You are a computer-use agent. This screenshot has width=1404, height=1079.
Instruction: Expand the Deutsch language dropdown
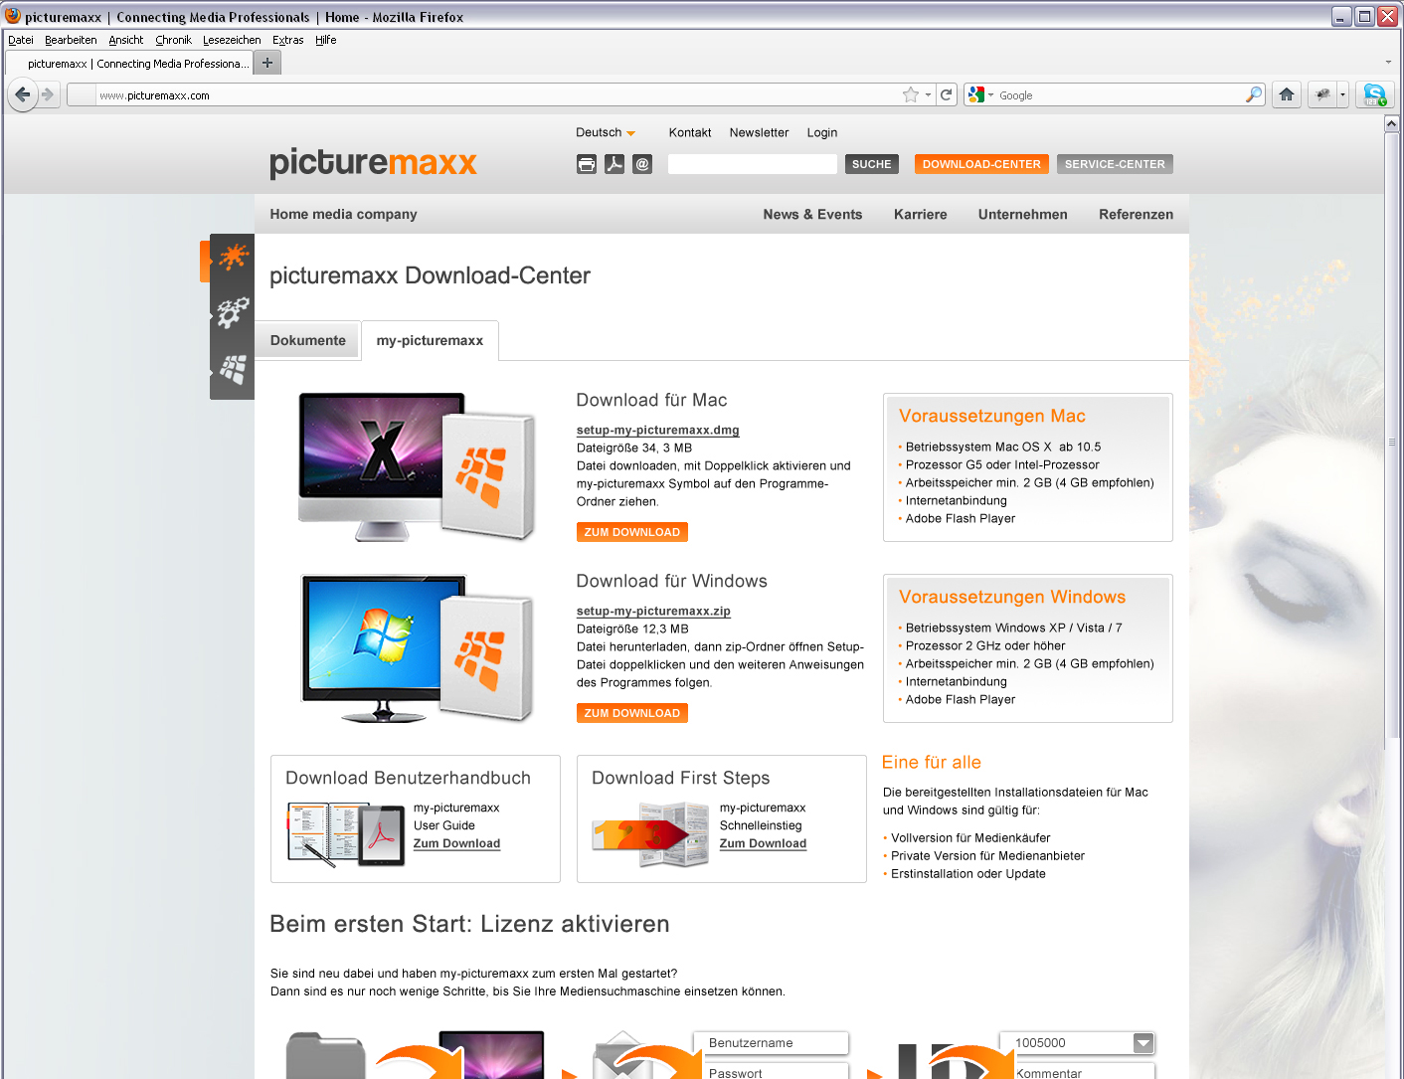tap(606, 132)
